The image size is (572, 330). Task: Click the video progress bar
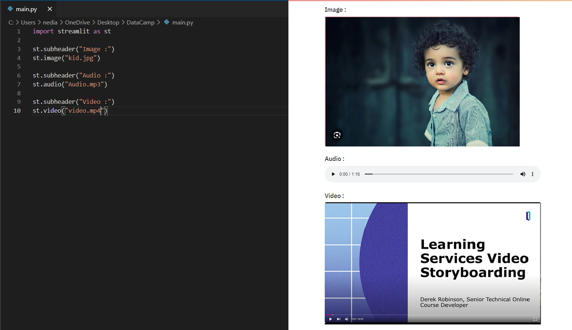pyautogui.click(x=432, y=315)
